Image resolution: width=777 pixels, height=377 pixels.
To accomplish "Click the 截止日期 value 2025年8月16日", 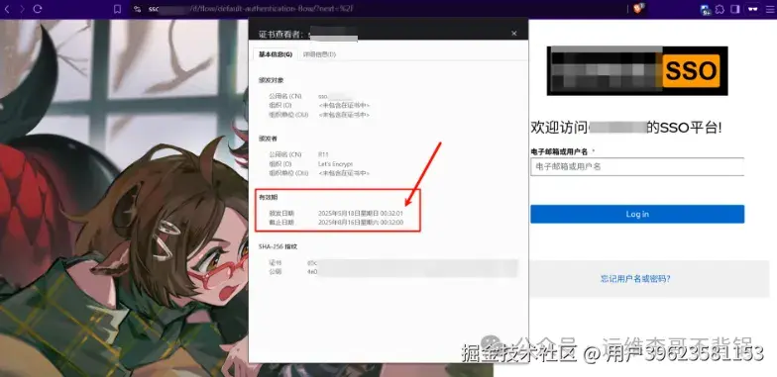I will pos(361,223).
